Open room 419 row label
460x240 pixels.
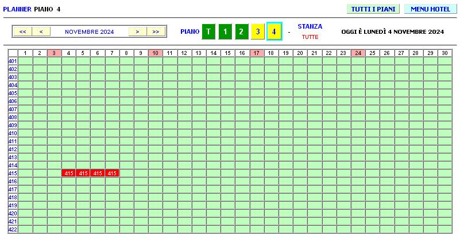tap(13, 206)
